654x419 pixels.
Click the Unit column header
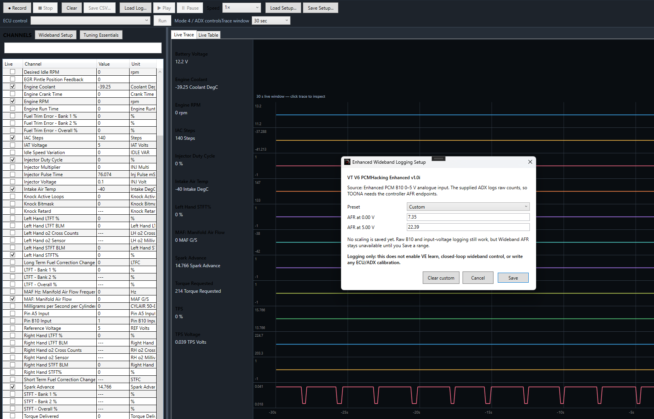pos(143,64)
